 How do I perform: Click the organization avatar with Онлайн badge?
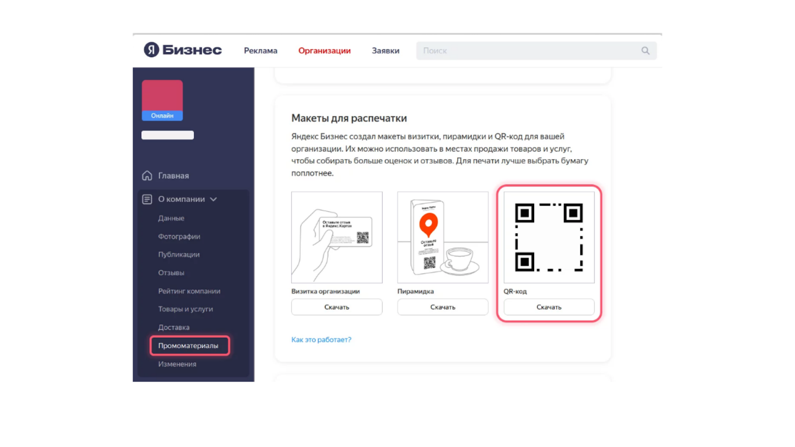(x=162, y=100)
